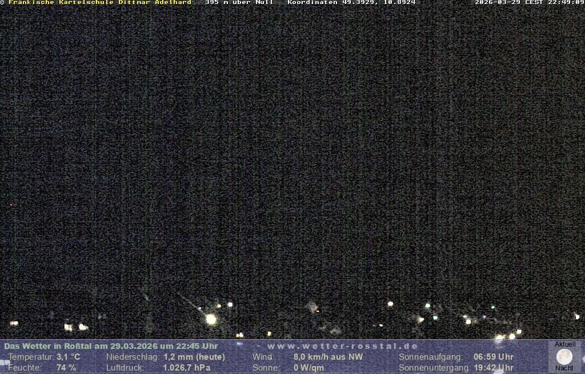Open the www.wetter-rosstal.de link
Viewport: 585px width, 374px height.
click(x=342, y=346)
